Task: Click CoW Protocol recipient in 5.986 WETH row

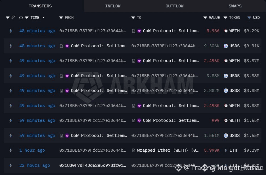Action: click(x=171, y=31)
